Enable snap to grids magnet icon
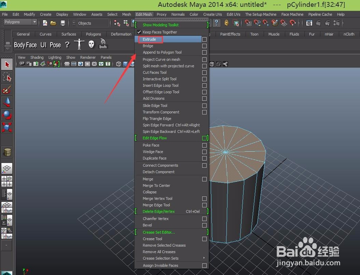 pyautogui.click(x=248, y=23)
